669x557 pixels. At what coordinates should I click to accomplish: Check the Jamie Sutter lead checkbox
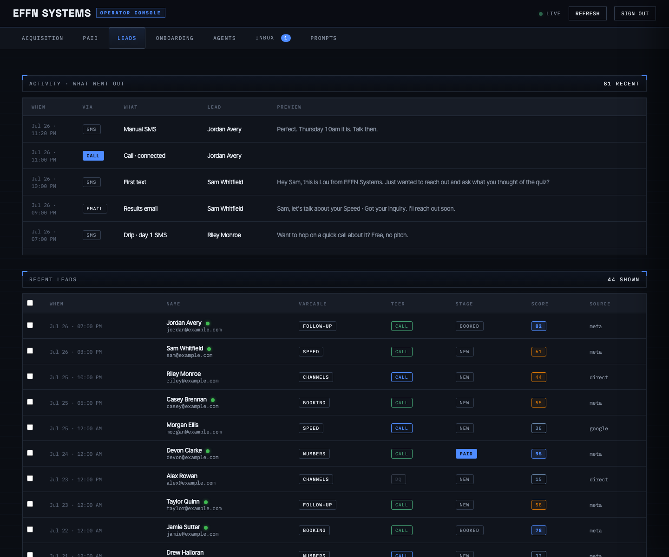tap(30, 530)
